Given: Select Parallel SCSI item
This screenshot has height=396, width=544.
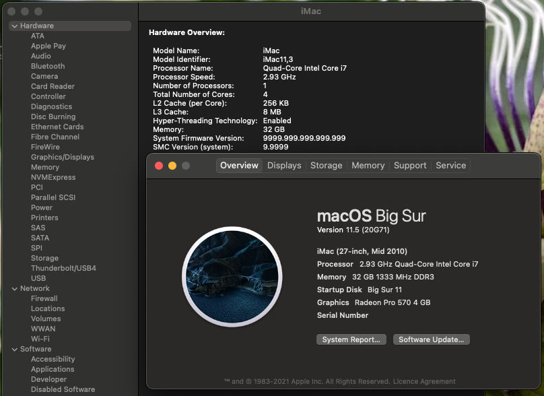Looking at the screenshot, I should pos(53,197).
